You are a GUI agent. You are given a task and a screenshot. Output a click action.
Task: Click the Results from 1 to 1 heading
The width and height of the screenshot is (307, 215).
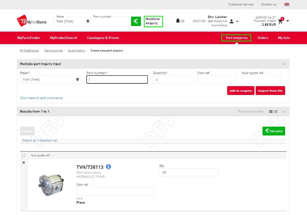[x=34, y=112]
